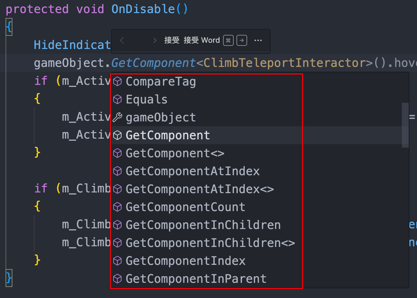Click the wrench icon beside gameObject
417x298 pixels.
tap(117, 117)
